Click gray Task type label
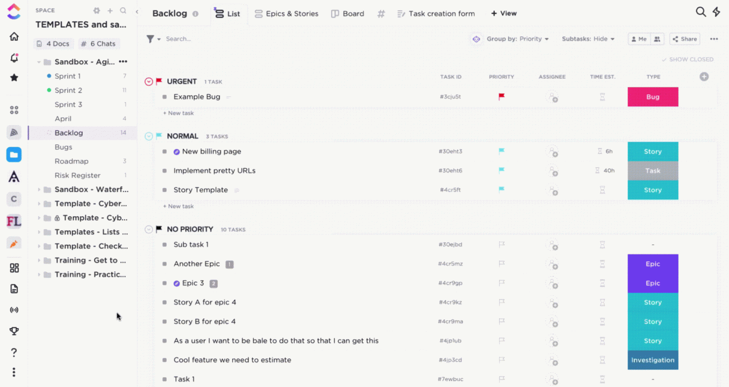The image size is (729, 387). [653, 171]
